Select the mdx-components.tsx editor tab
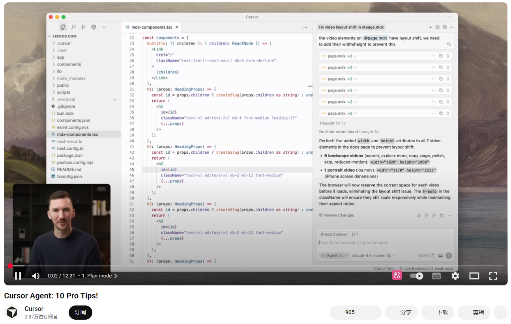Viewport: 511px width, 324px height. click(149, 27)
